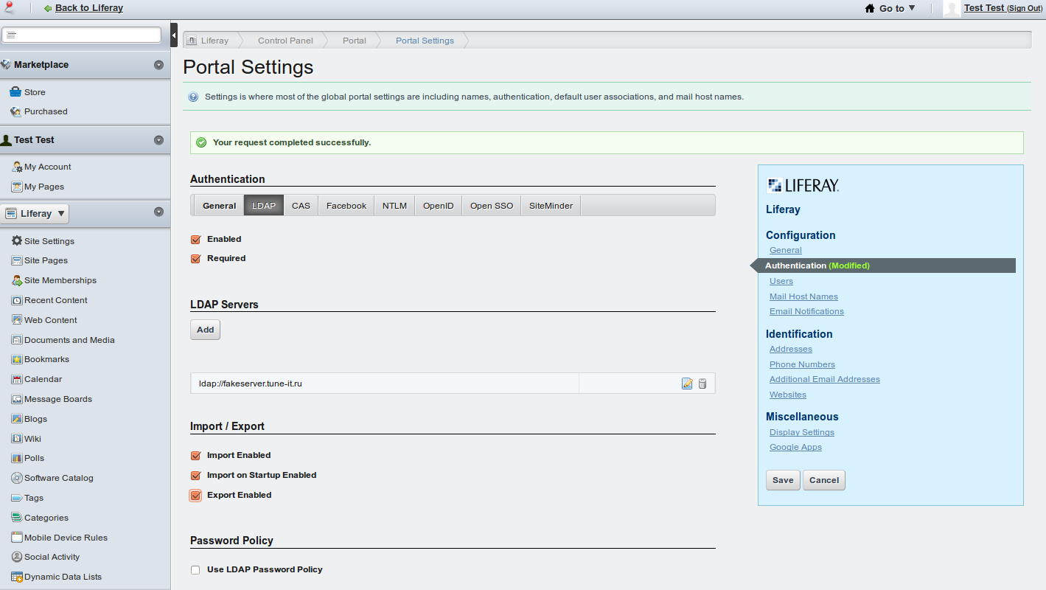Open Site Settings via its gear icon

pyautogui.click(x=17, y=241)
